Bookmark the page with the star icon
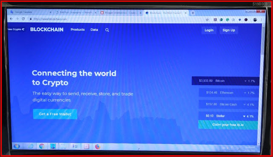The image size is (273, 157). click(x=207, y=20)
